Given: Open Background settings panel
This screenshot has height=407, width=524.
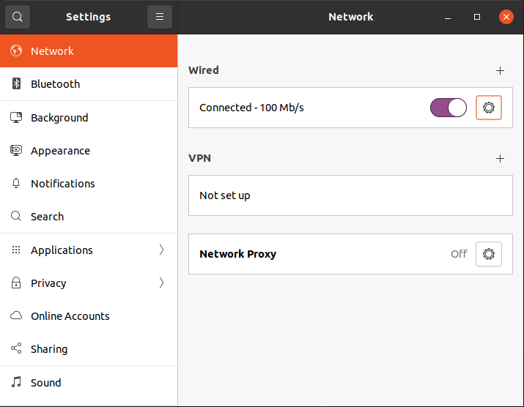Looking at the screenshot, I should [89, 118].
